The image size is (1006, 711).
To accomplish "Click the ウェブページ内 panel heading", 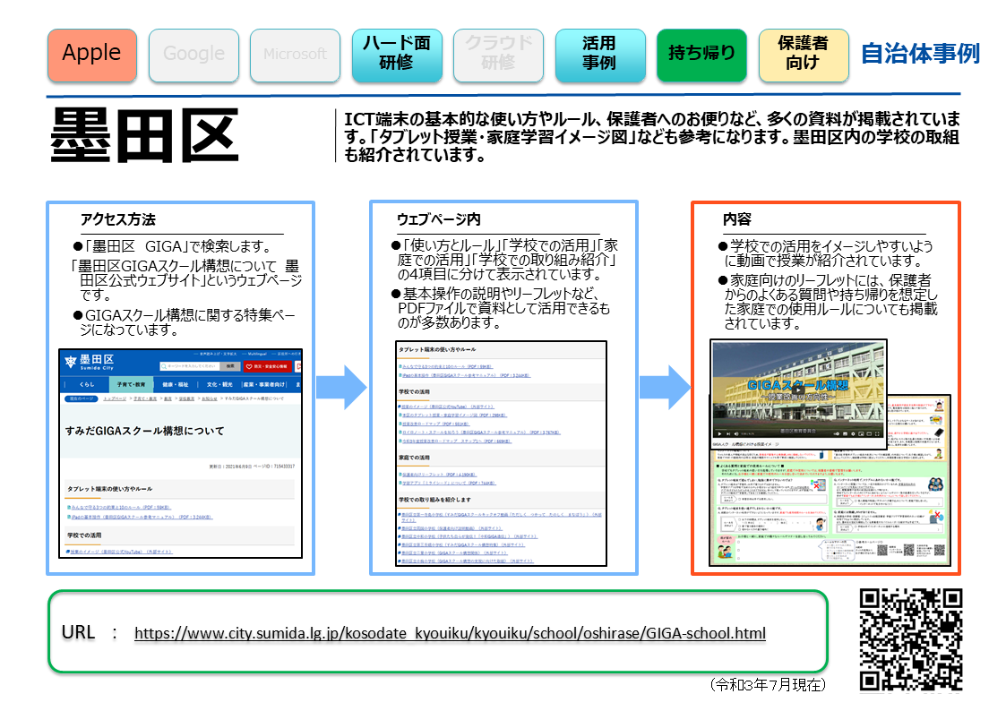I will 439,220.
